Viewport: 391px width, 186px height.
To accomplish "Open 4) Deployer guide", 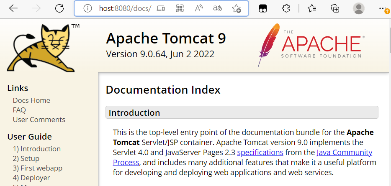I will tap(31, 178).
